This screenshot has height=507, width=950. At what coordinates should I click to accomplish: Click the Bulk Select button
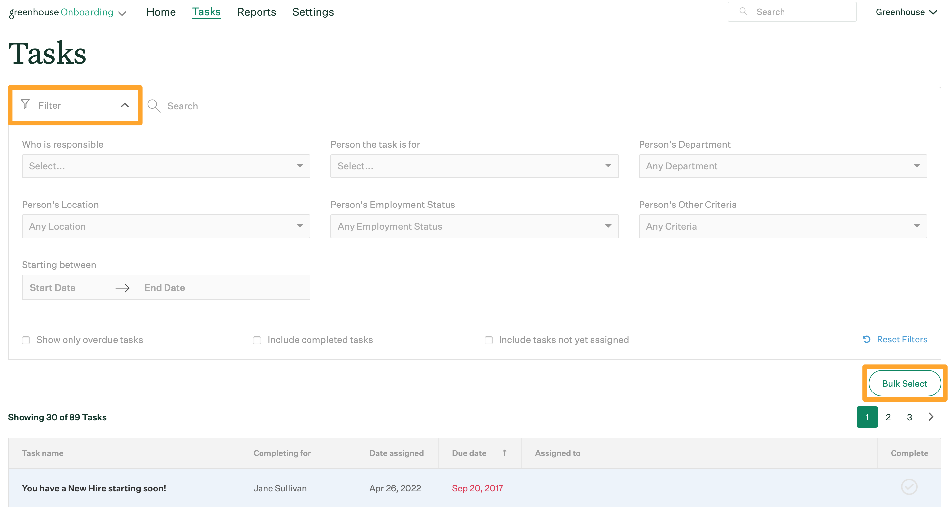904,384
